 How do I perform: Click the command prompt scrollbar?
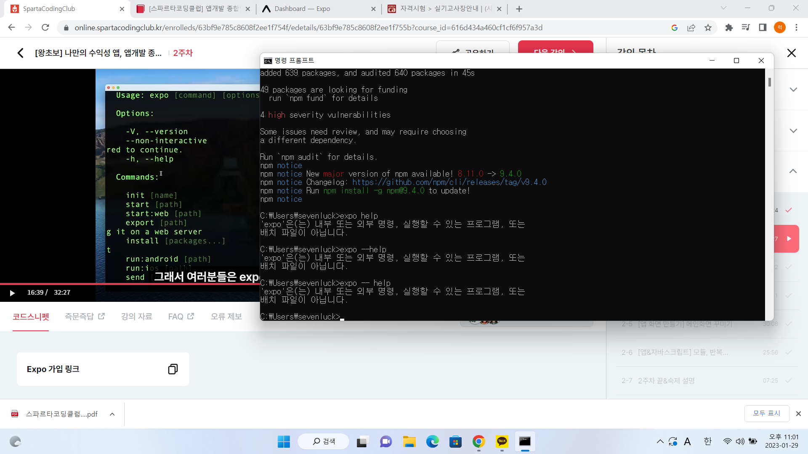[769, 82]
